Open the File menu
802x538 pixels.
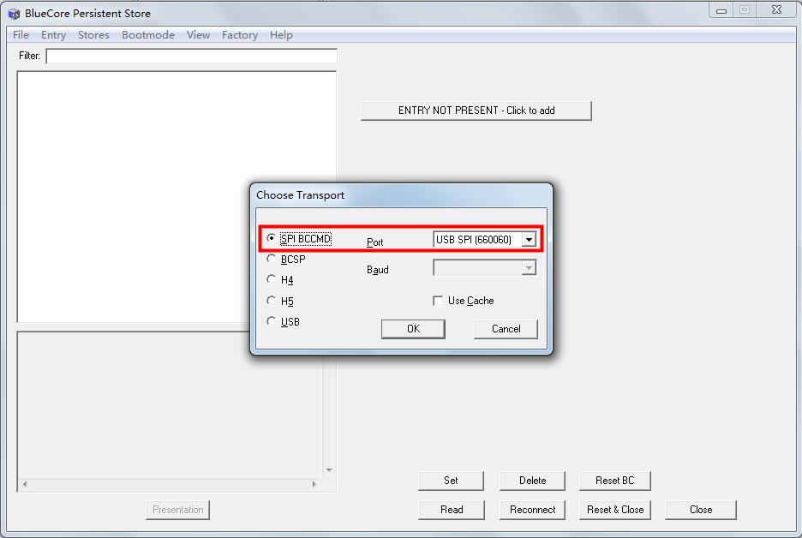20,35
